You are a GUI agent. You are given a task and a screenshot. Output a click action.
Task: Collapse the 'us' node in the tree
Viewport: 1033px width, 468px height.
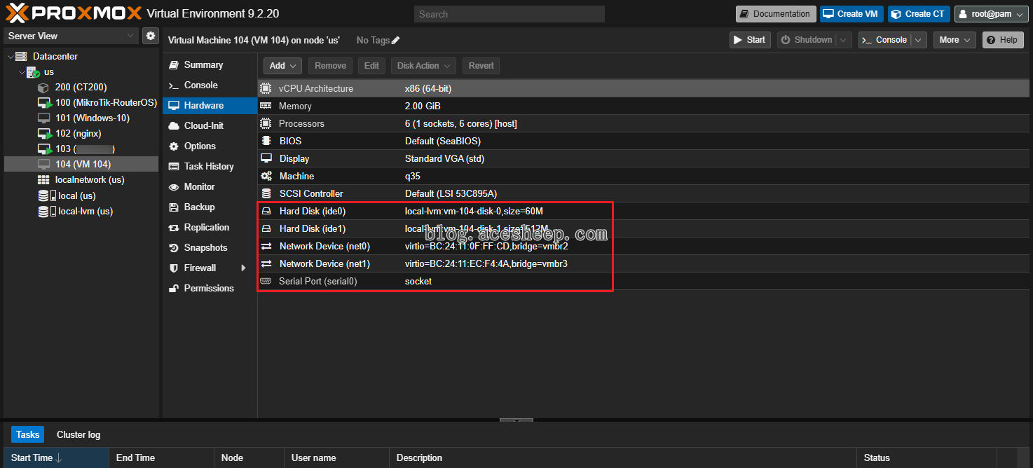21,72
